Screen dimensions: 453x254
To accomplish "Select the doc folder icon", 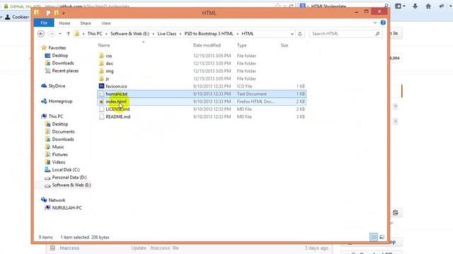I will [x=101, y=64].
